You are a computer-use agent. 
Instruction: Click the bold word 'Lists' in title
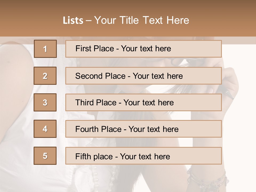tap(73, 20)
